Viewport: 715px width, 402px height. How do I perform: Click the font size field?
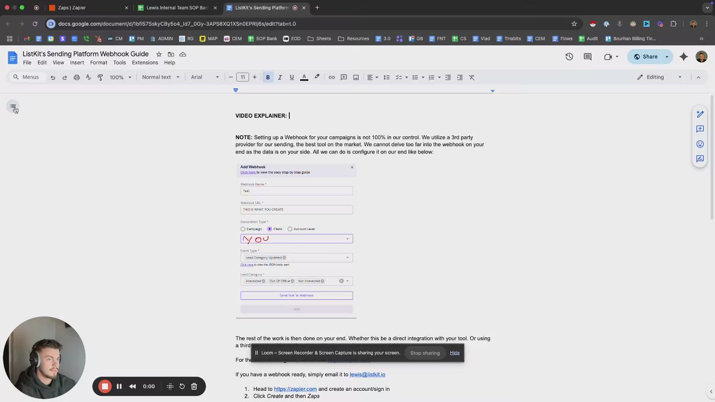coord(242,77)
